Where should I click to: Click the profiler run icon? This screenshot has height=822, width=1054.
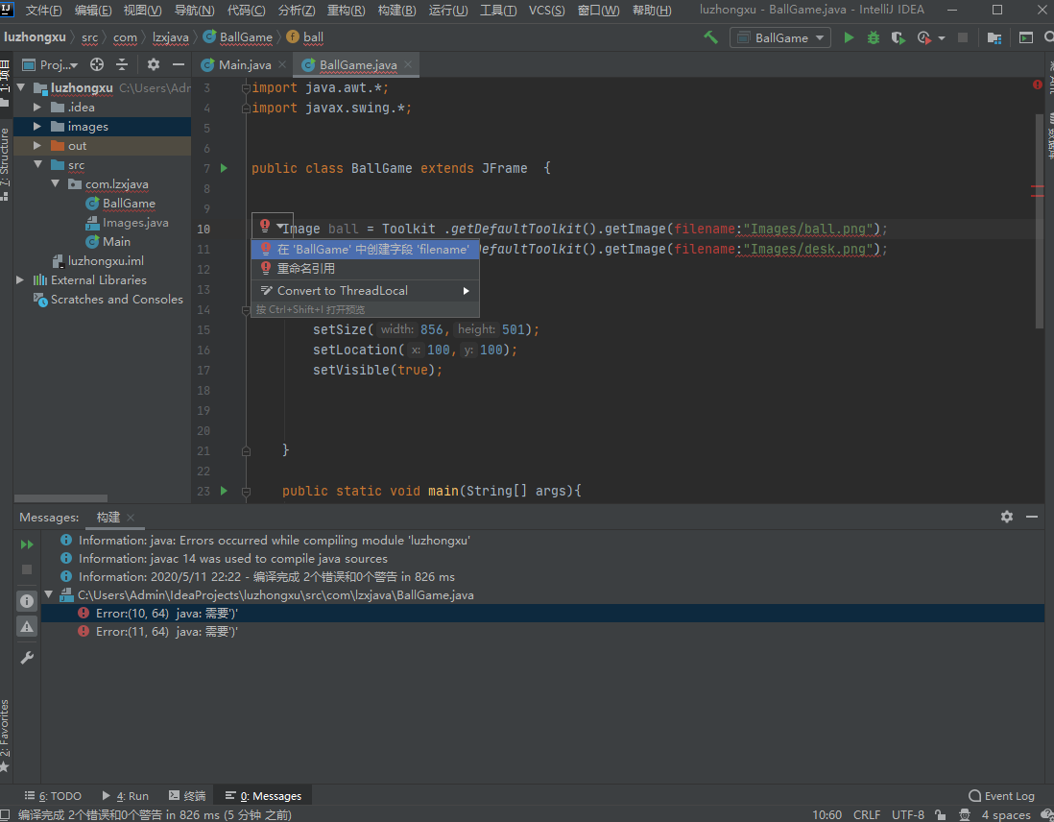(925, 37)
